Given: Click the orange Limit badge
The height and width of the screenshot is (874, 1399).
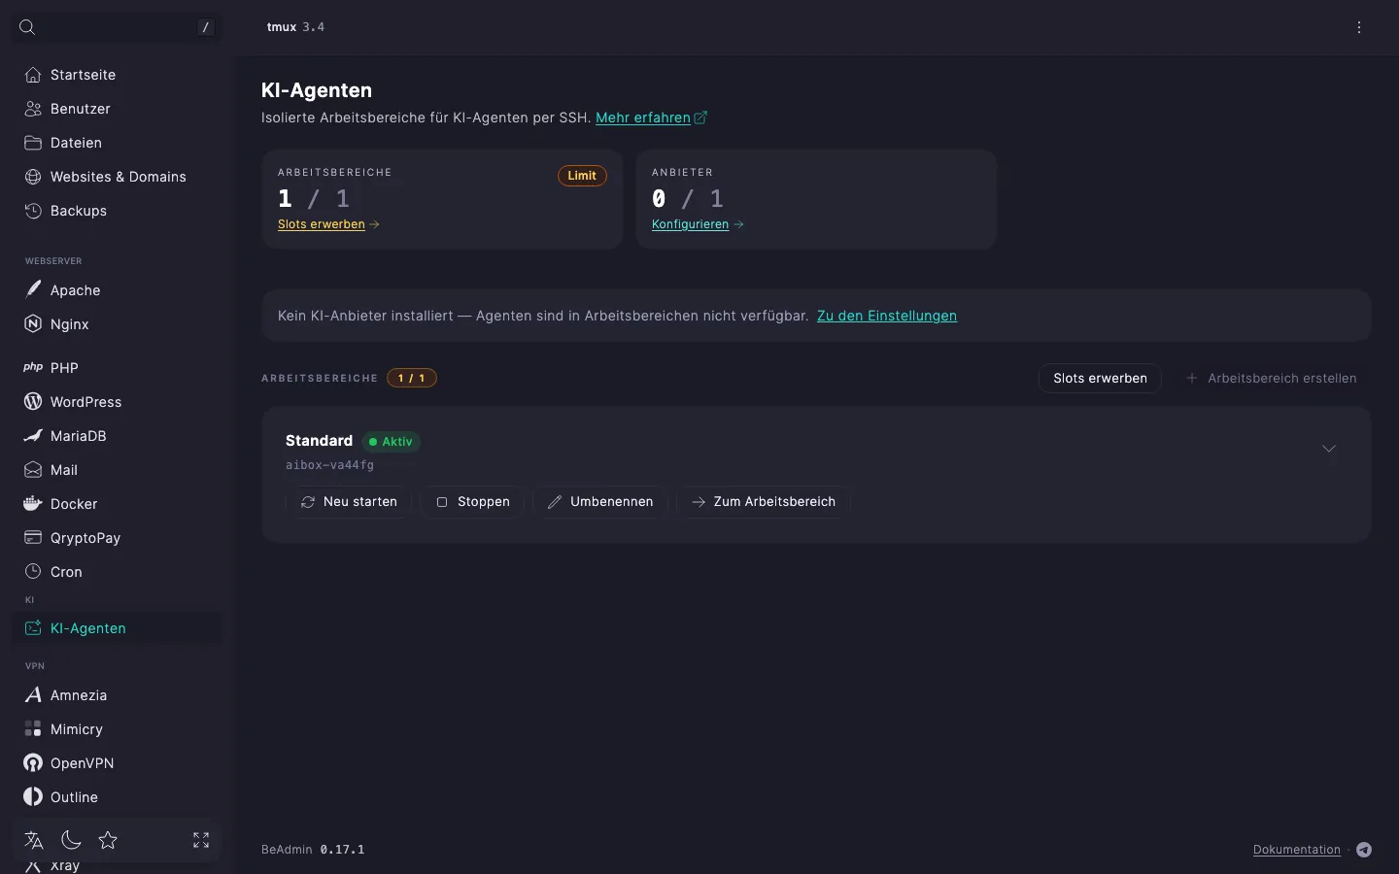Looking at the screenshot, I should (x=582, y=176).
